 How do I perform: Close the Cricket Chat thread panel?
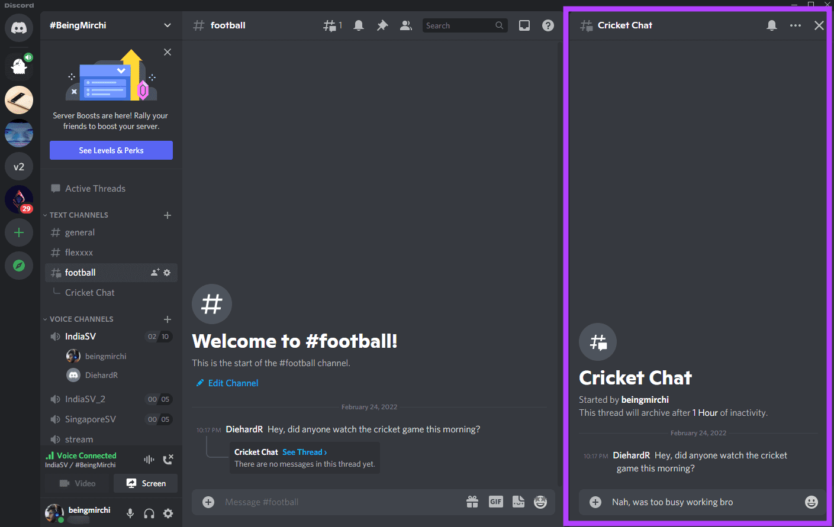click(819, 25)
